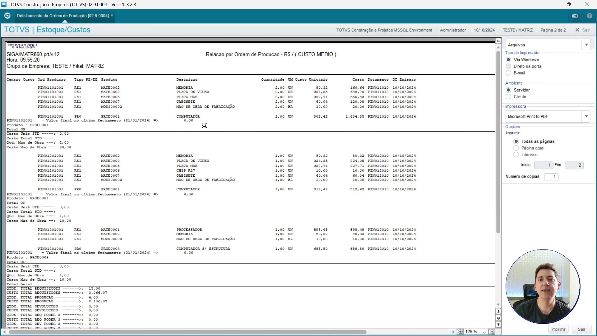Screen dimensions: 597x336
Task: Switch to Detalhamento da Ordem de Produção tab
Action: 62,16
